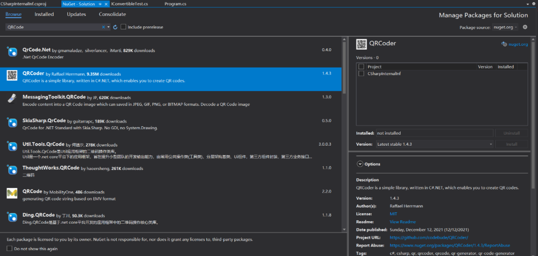The width and height of the screenshot is (538, 256).
Task: Select SkiaSharp.QrCode package title
Action: click(x=44, y=121)
